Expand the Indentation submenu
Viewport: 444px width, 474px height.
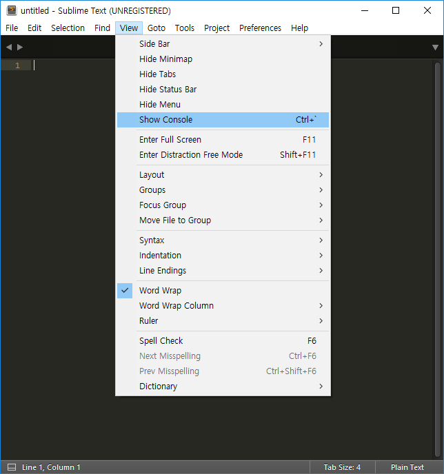223,256
